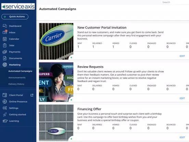Open the Calendar page

[14, 39]
